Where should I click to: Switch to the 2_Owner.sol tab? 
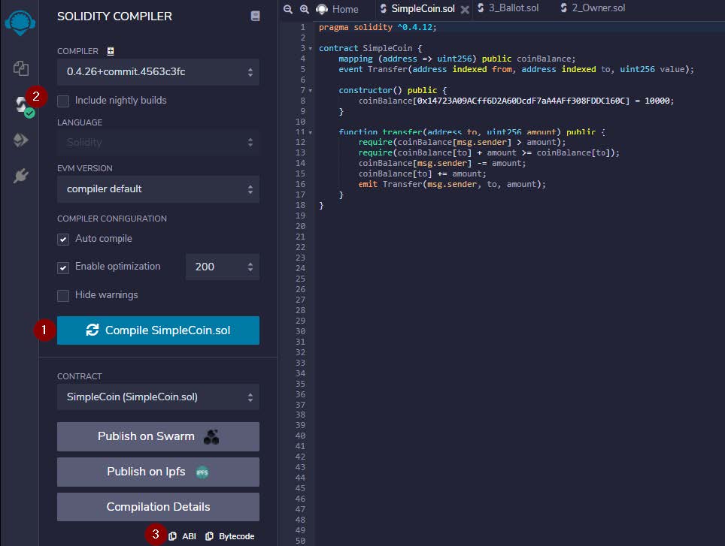click(593, 8)
